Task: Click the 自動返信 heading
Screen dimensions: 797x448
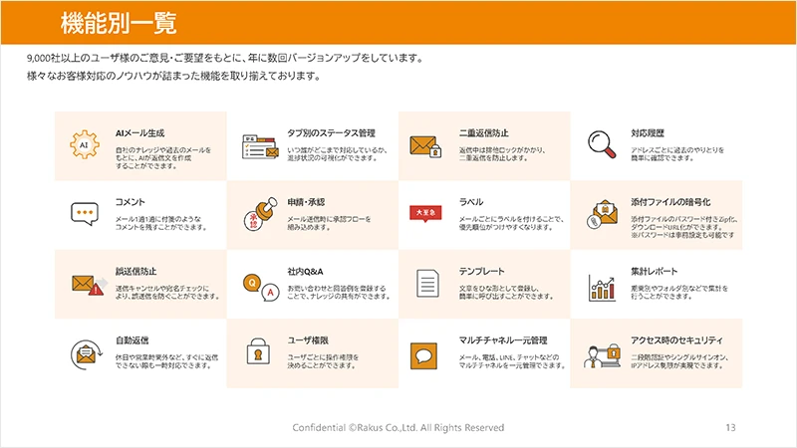Action: click(x=133, y=340)
